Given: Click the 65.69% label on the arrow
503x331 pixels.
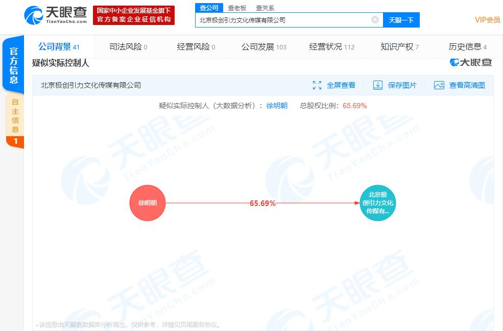Looking at the screenshot, I should pos(262,203).
